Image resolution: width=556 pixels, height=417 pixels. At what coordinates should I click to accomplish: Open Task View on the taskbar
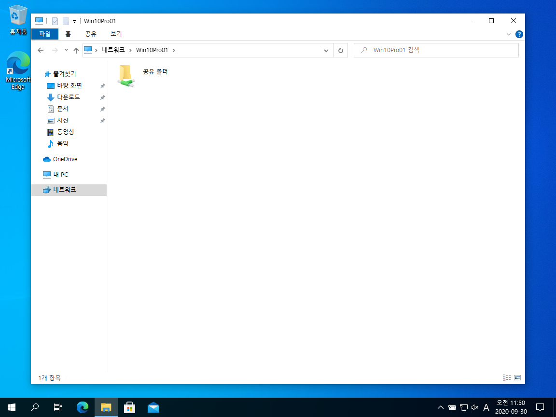(x=58, y=407)
